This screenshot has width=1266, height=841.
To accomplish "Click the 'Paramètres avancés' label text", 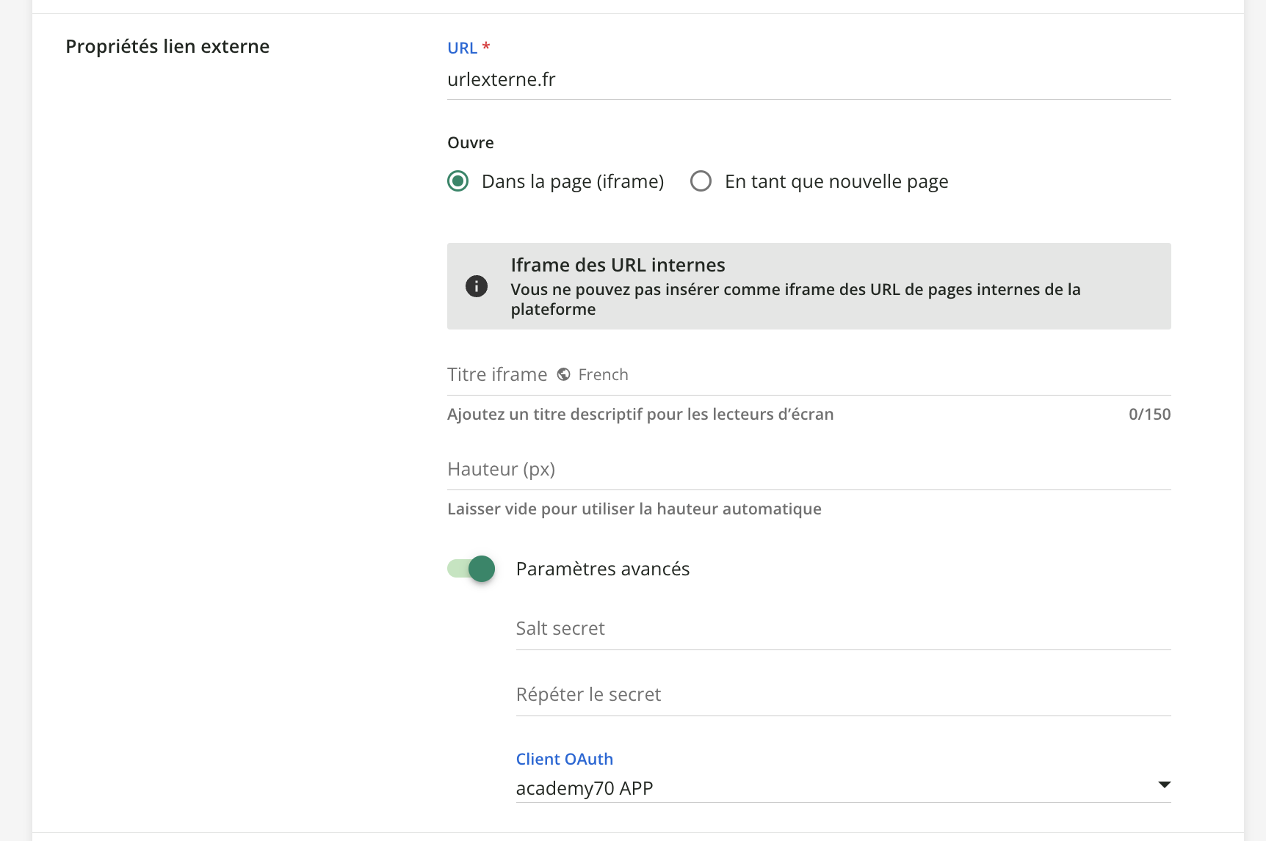I will (602, 569).
